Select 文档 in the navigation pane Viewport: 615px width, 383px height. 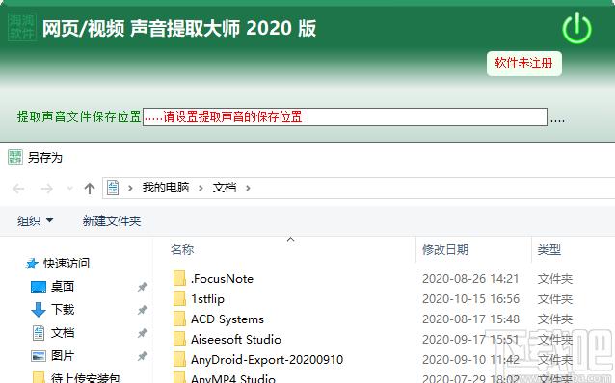(63, 333)
